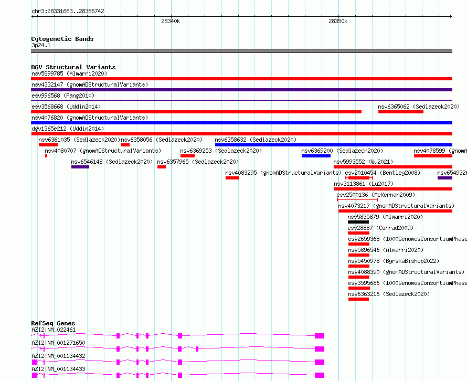Image resolution: width=467 pixels, height=381 pixels.
Task: Select the nsv6365062 (Sedlazeck2020) red bar
Action: click(x=400, y=112)
